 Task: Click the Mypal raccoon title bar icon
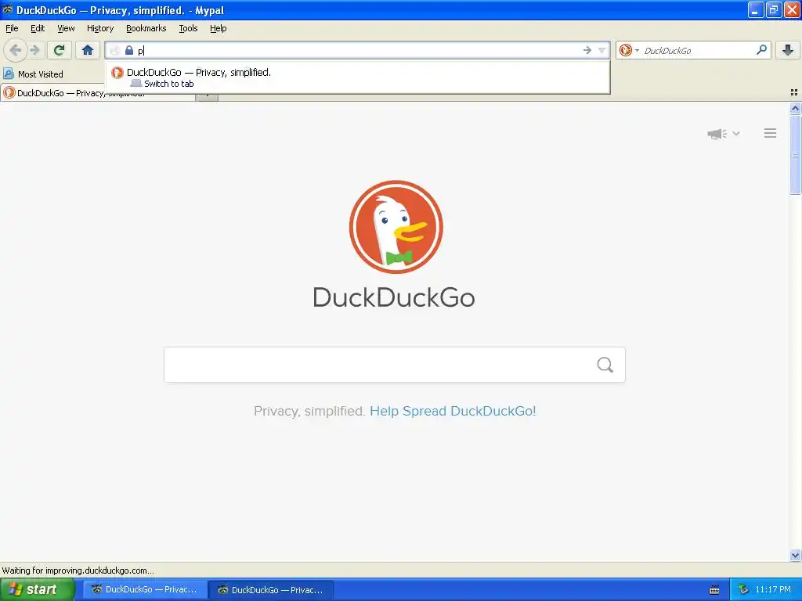pyautogui.click(x=8, y=9)
